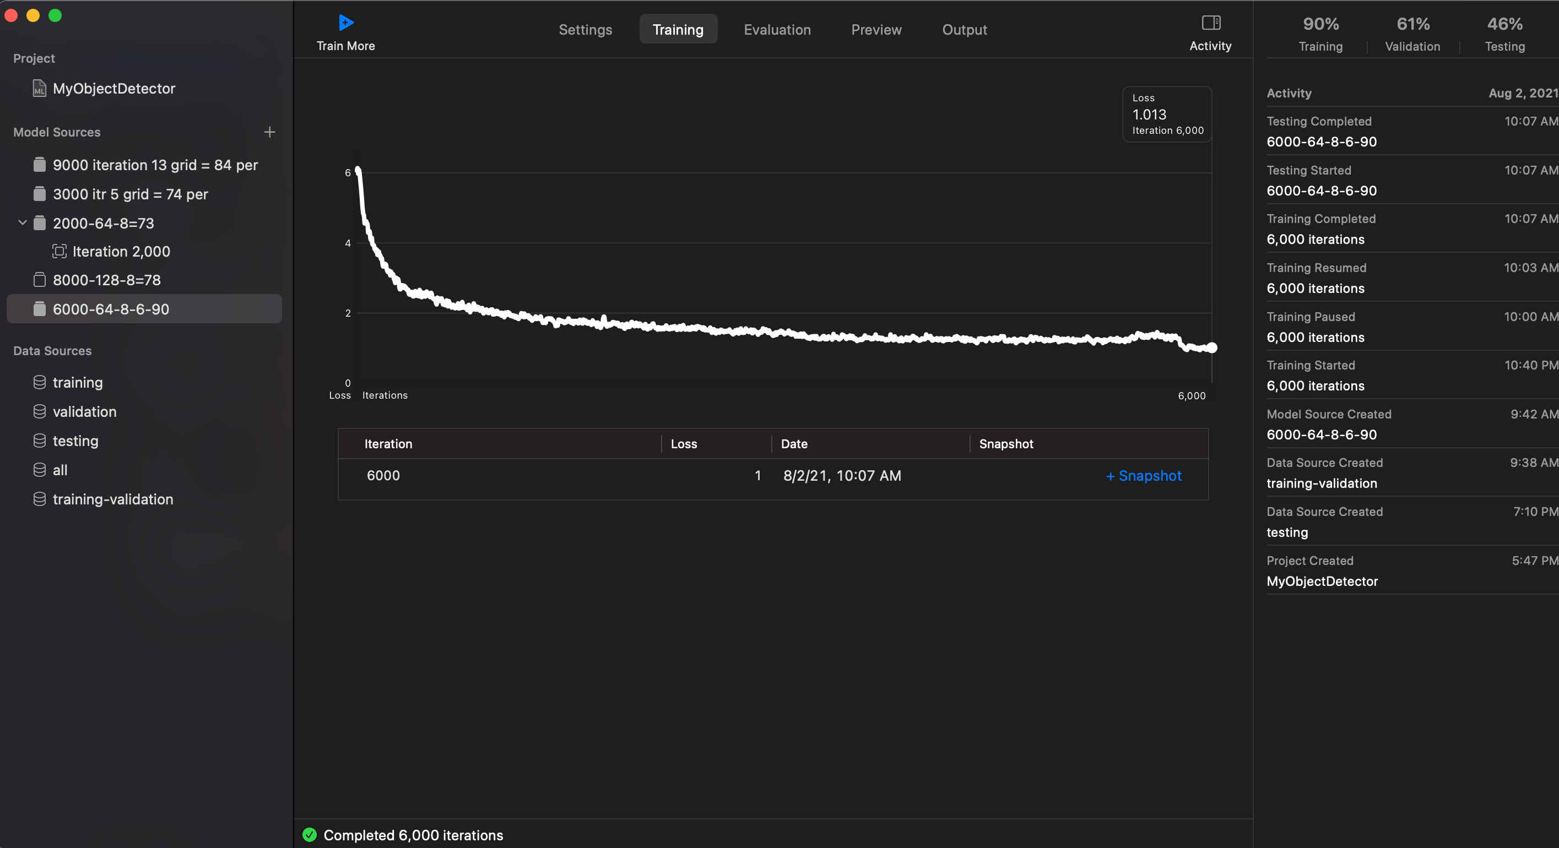
Task: Open the training data source icon
Action: tap(39, 382)
